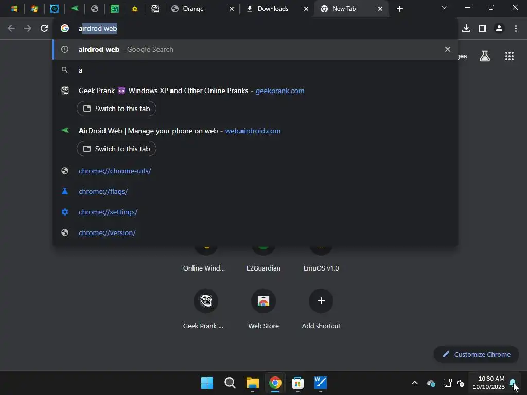This screenshot has width=527, height=395.
Task: Open the first Windows logo pinned tab
Action: pos(14,9)
